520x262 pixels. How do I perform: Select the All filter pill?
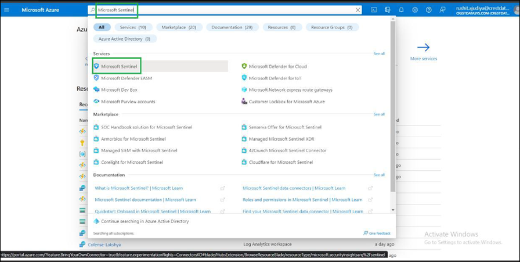pos(102,27)
